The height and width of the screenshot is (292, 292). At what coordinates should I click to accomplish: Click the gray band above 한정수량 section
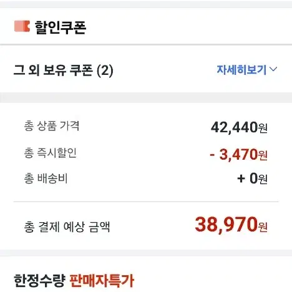click(x=146, y=253)
